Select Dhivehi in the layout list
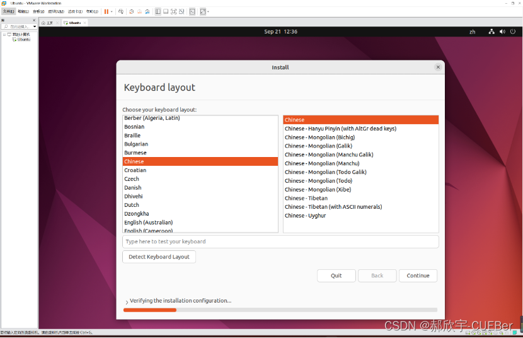The image size is (523, 338). pyautogui.click(x=200, y=196)
